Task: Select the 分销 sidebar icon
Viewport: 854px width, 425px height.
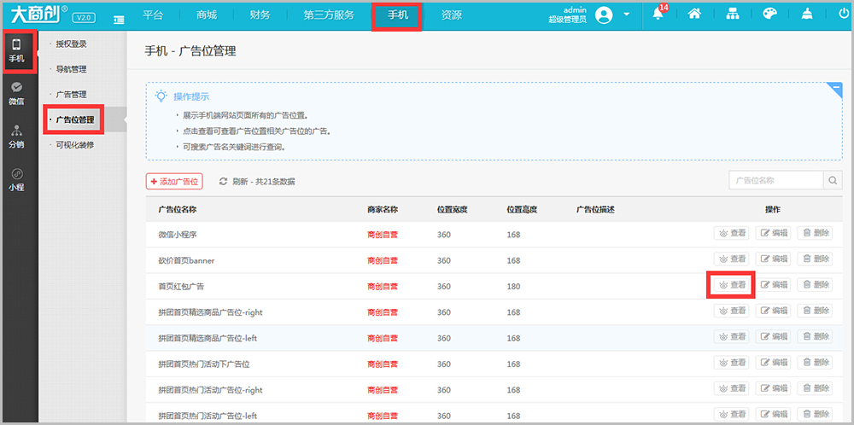Action: pos(16,137)
